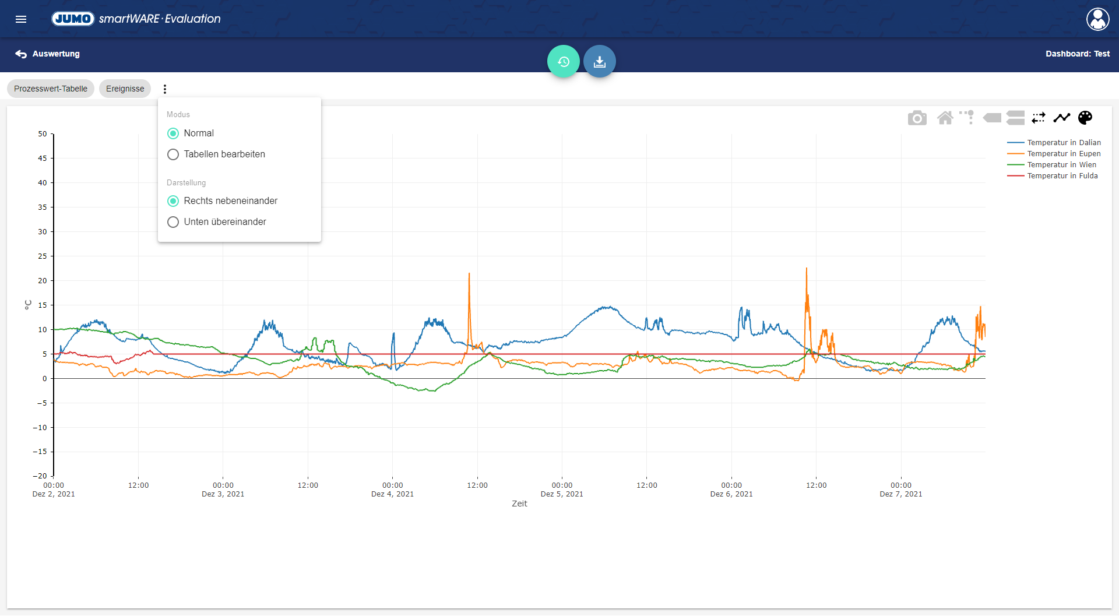This screenshot has height=616, width=1119.
Task: Open the color palette icon
Action: 1085,118
